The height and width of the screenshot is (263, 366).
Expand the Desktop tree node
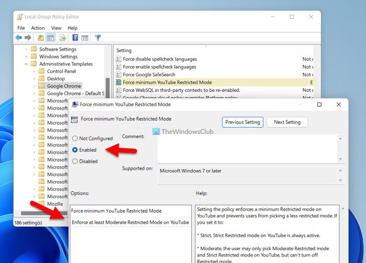34,79
